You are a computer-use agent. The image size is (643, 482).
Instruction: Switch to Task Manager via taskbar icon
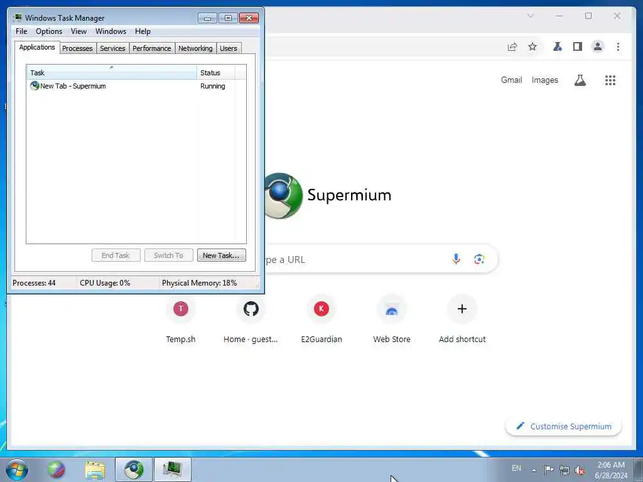click(172, 469)
